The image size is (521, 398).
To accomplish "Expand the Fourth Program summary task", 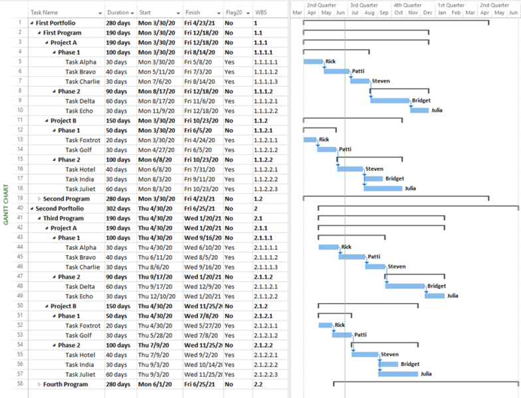I will point(39,384).
